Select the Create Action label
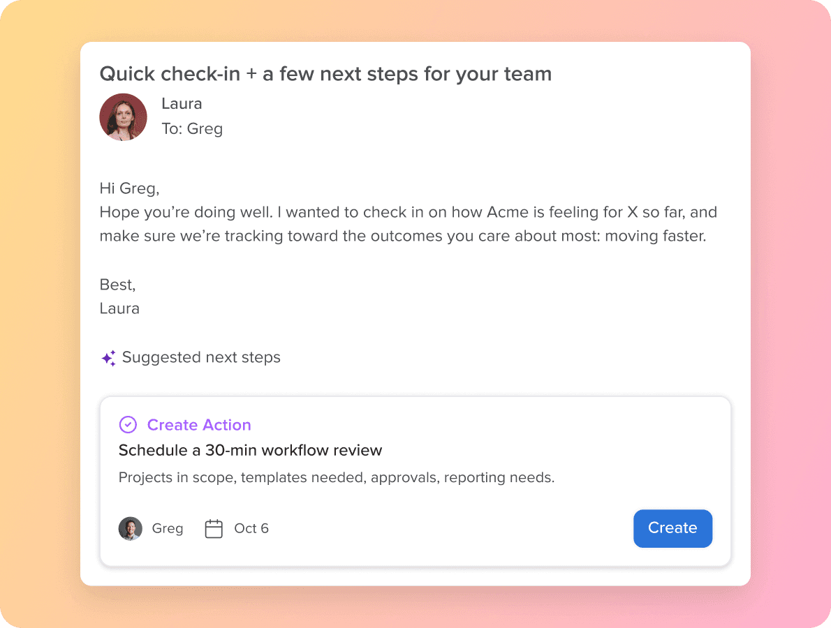Image resolution: width=831 pixels, height=628 pixels. point(199,425)
